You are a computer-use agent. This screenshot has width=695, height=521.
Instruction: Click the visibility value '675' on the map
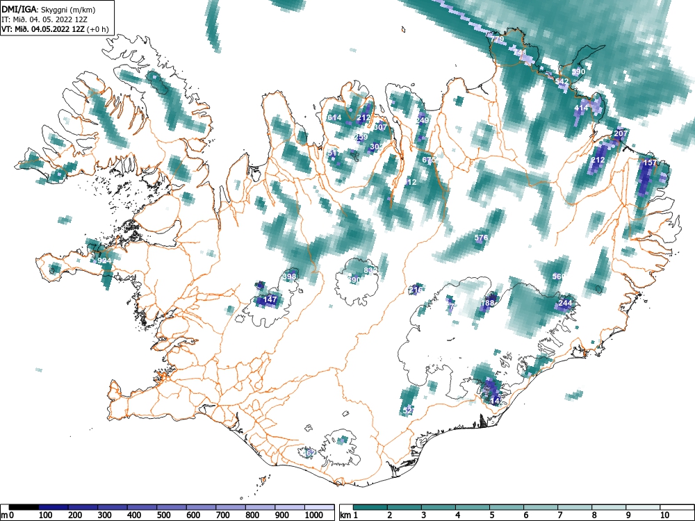[x=429, y=160]
